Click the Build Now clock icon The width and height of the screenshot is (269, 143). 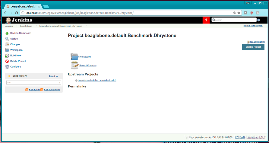(x=7, y=56)
